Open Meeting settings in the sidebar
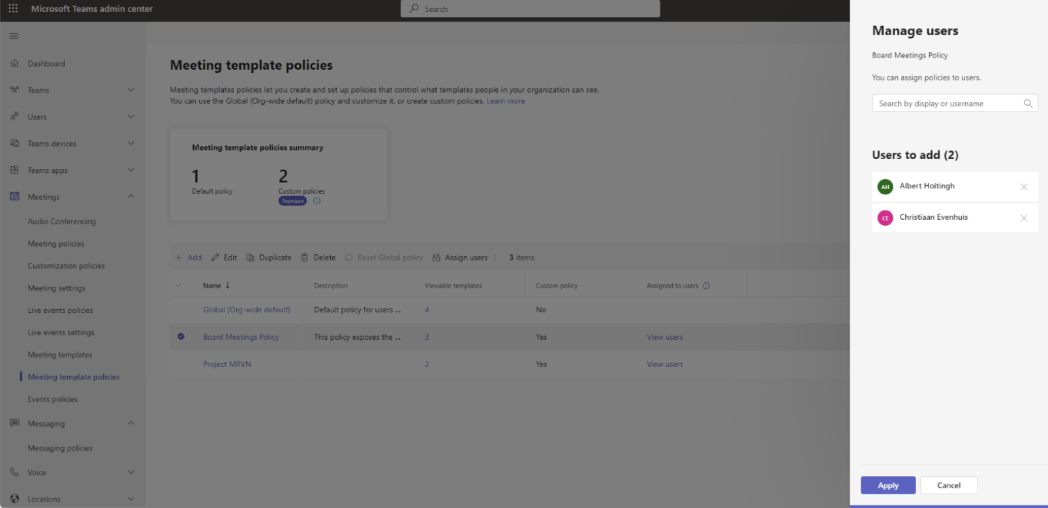The image size is (1048, 508). click(57, 288)
